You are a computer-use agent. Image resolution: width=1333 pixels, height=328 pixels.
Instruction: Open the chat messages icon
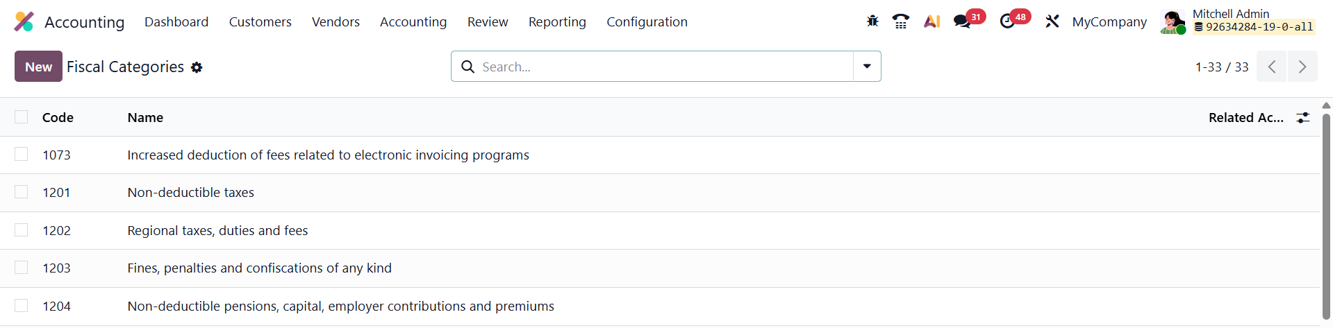tap(962, 21)
